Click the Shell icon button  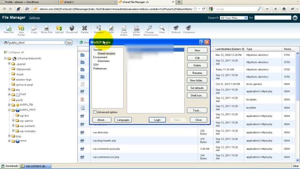[197, 95]
